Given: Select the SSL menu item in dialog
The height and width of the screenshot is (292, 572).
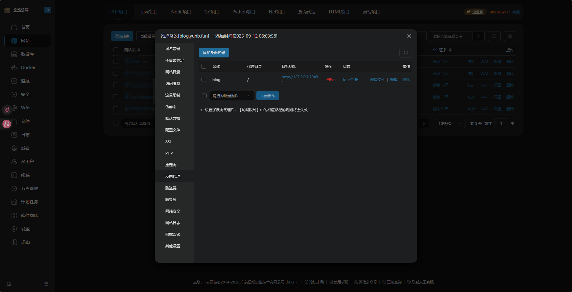Looking at the screenshot, I should coord(168,142).
